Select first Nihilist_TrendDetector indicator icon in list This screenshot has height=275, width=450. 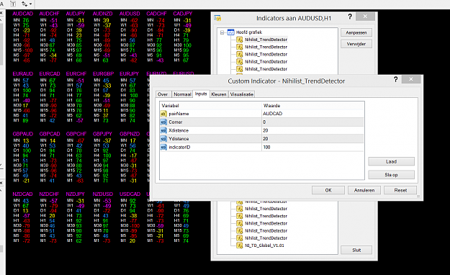pyautogui.click(x=239, y=40)
